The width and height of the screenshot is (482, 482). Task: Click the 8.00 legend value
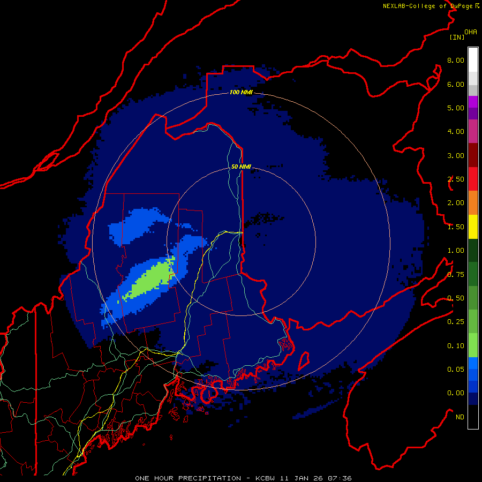click(x=456, y=60)
